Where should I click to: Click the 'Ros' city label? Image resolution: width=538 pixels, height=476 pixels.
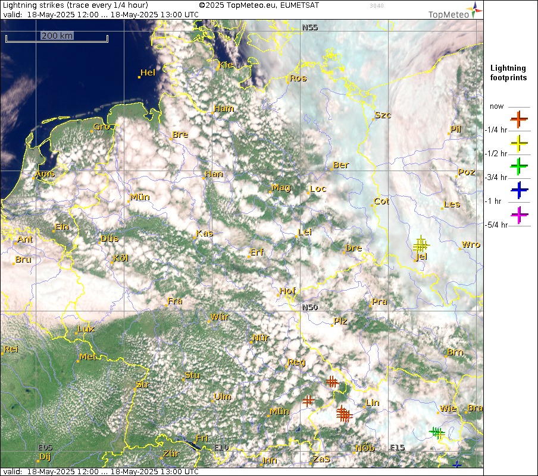pos(298,78)
